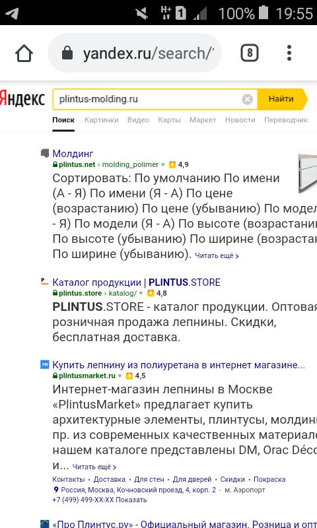
Task: Open Каталог продукции | PLINTUS.STORE result
Action: (137, 282)
